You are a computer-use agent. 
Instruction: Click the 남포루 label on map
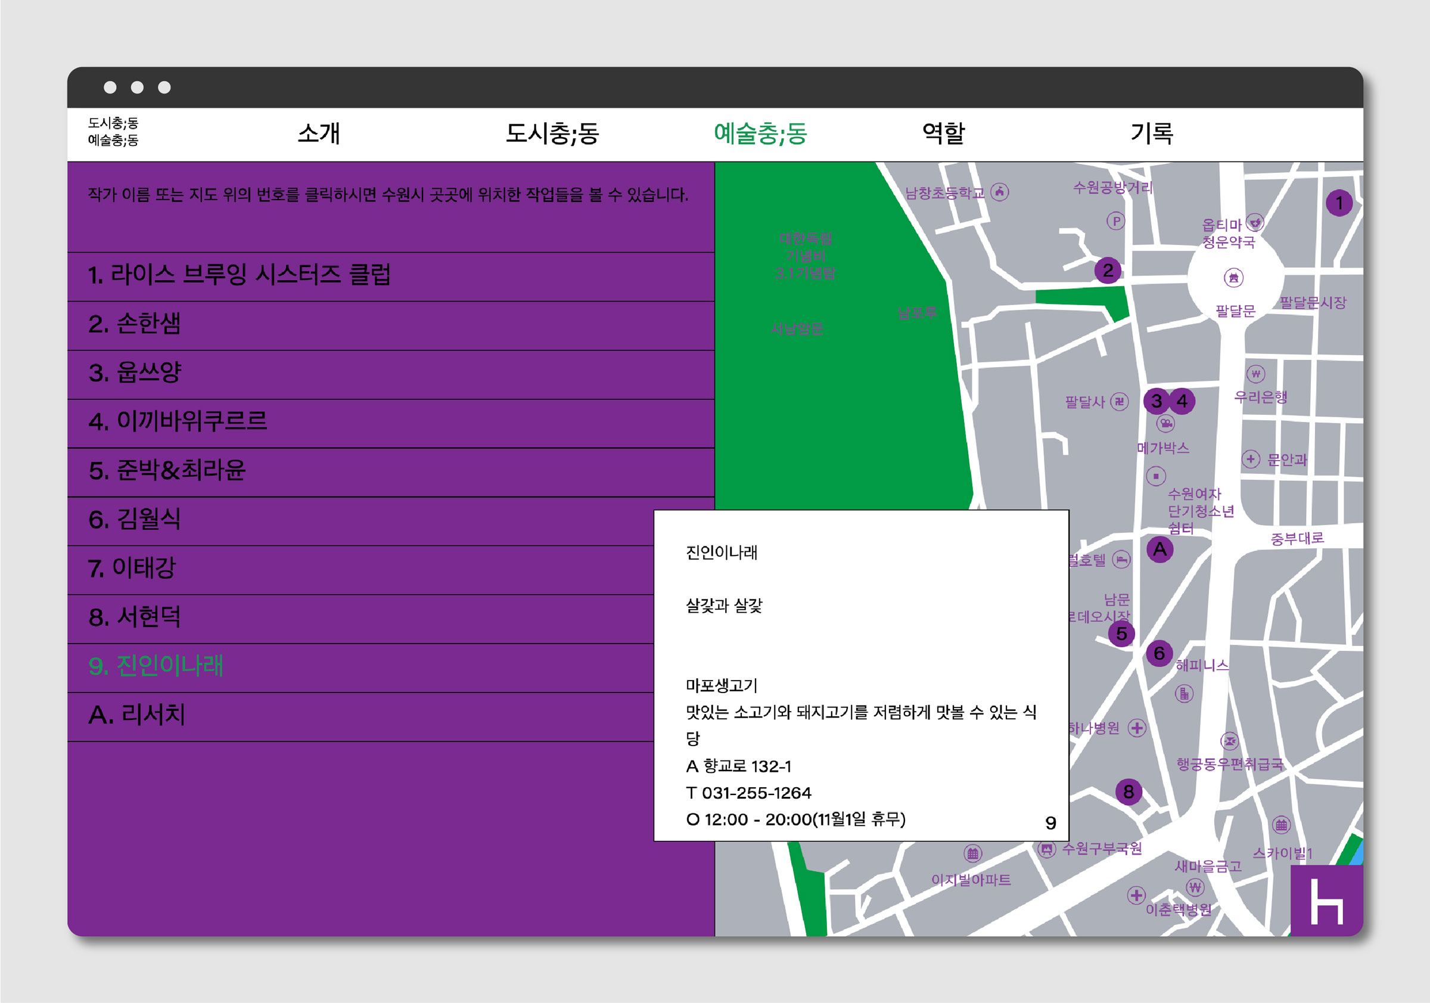tap(917, 313)
